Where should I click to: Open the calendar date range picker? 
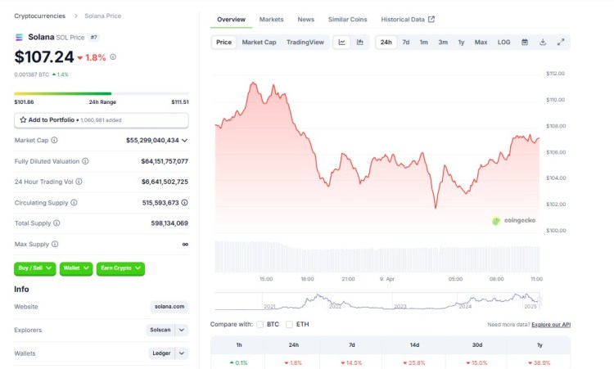click(525, 42)
